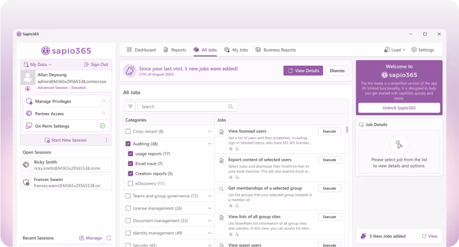Collapse the Auditing category chevron

tap(209, 144)
